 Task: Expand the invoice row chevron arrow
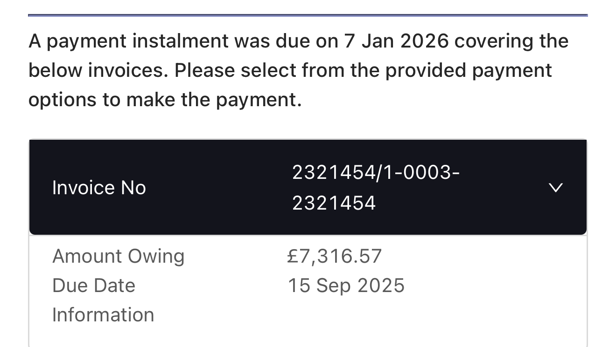pos(555,188)
